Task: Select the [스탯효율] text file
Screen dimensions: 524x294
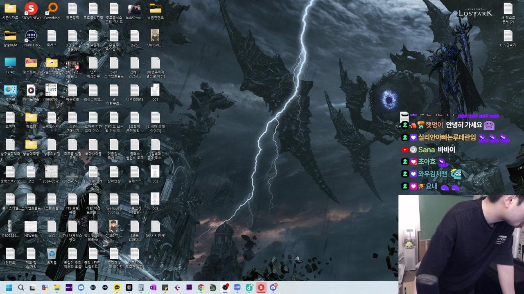Action: (x=52, y=202)
